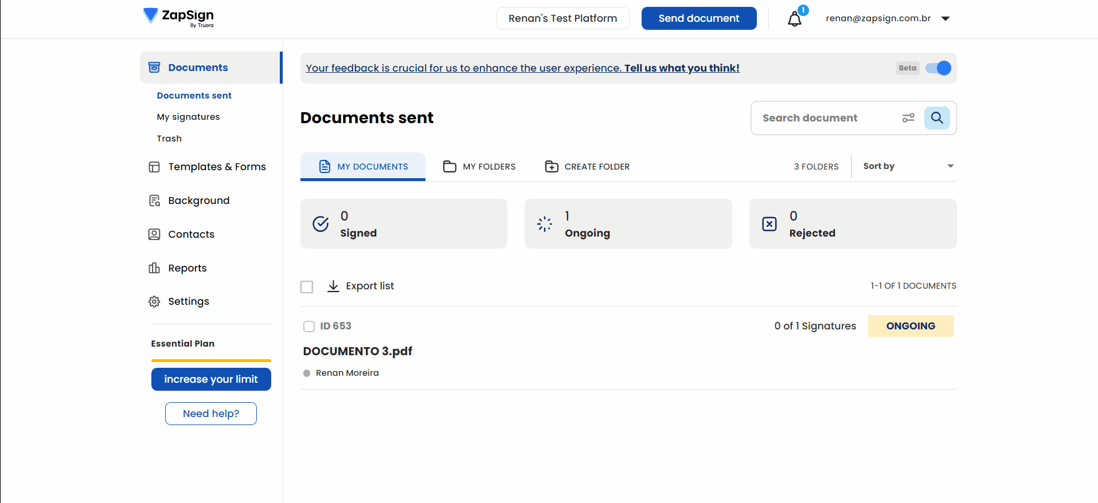Click the Settings gear icon in sidebar

(x=154, y=301)
